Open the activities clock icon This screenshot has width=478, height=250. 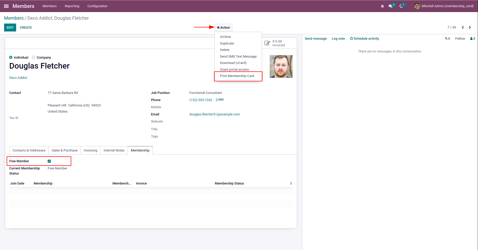pyautogui.click(x=401, y=6)
